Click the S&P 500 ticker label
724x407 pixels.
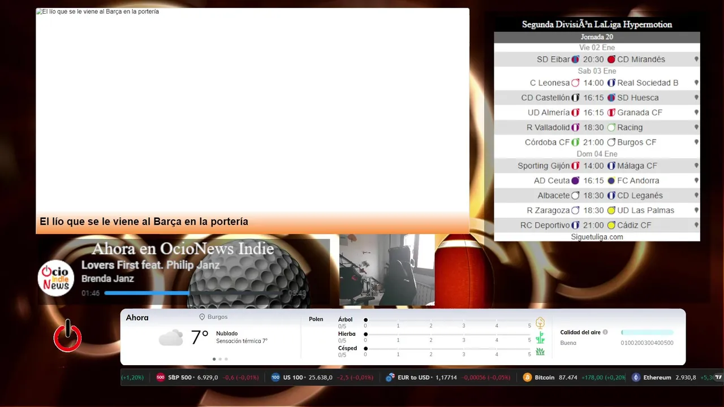point(179,378)
